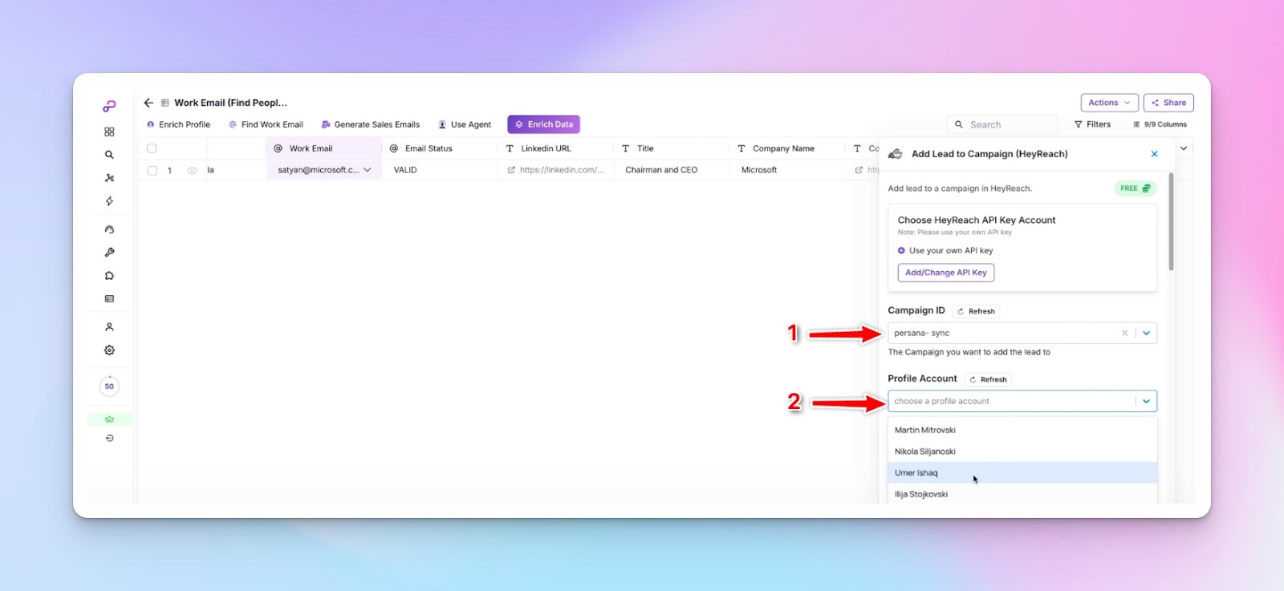Click the FREE credits badge
This screenshot has height=591, width=1284.
pos(1135,188)
